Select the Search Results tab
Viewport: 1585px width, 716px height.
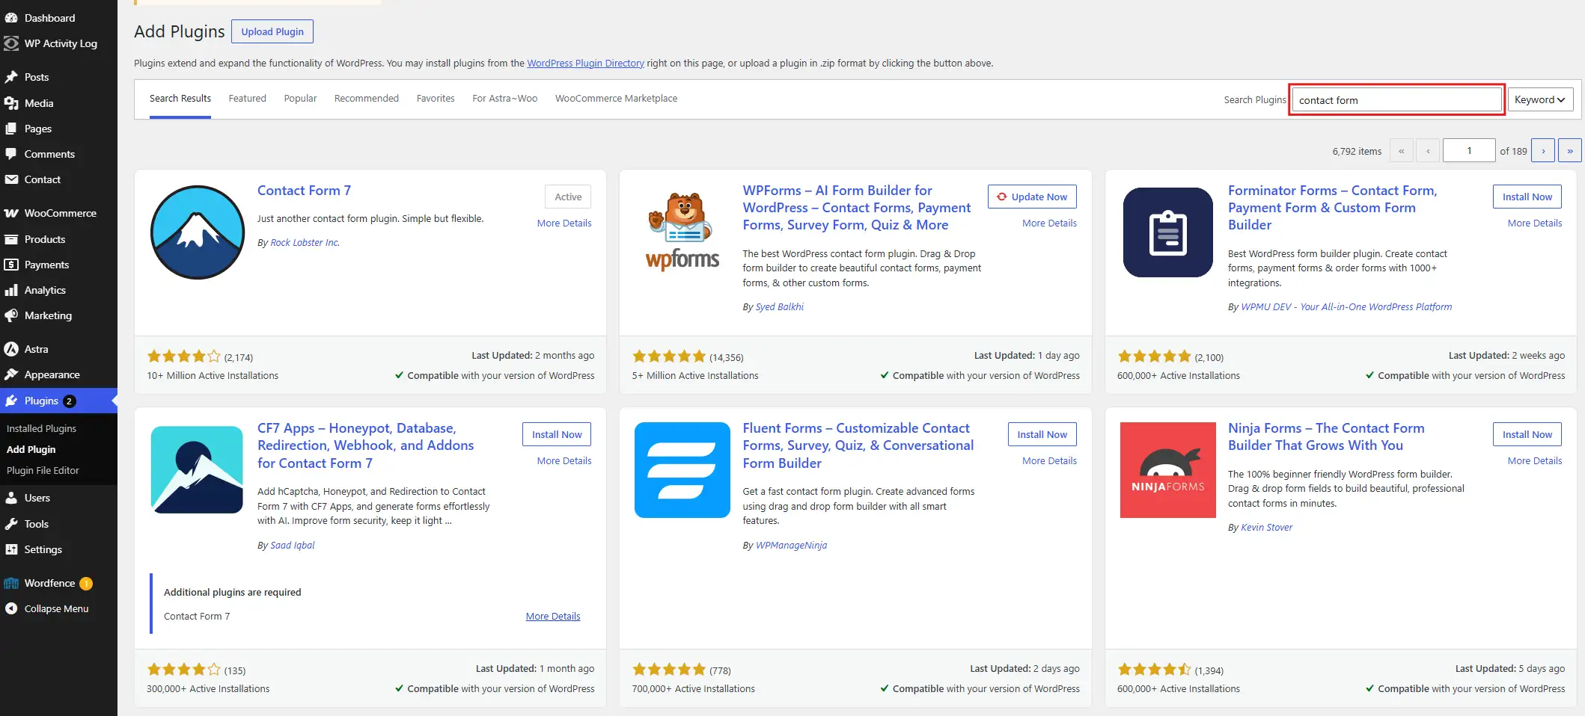pyautogui.click(x=180, y=99)
